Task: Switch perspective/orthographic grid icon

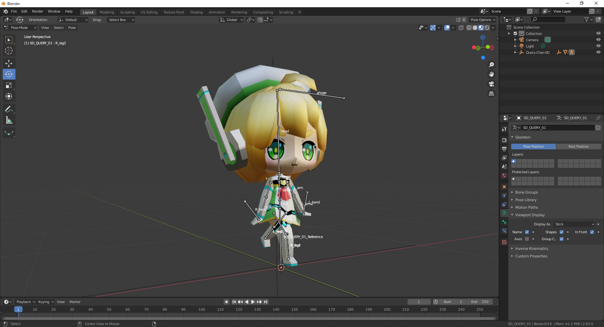Action: (x=491, y=94)
